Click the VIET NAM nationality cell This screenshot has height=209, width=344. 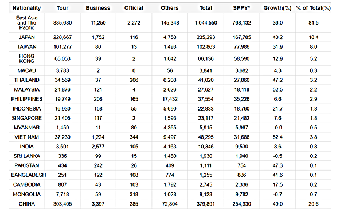click(x=27, y=137)
